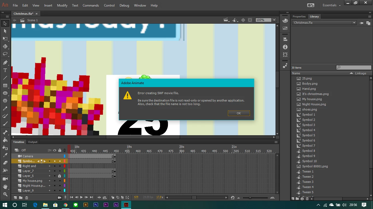Select the Eyedropper tool
Screen dimensions: 373x209
[x=5, y=155]
